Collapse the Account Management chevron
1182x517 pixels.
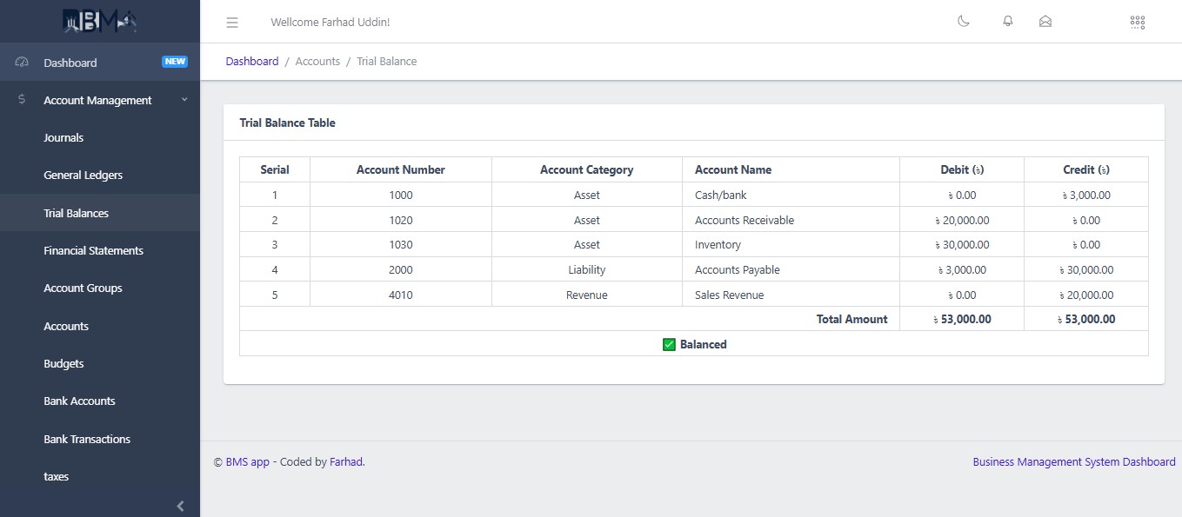(184, 100)
